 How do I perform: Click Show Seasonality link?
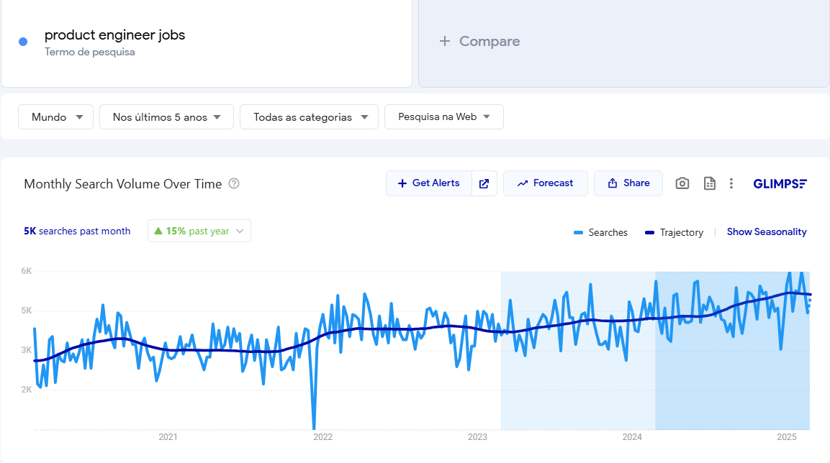[x=767, y=232]
